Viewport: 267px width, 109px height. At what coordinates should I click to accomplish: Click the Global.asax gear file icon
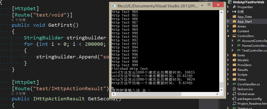pos(234,94)
